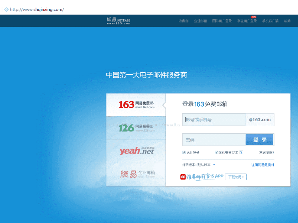The image size is (298, 223).
Task: Open the 忘记密码? link
Action: (267, 153)
